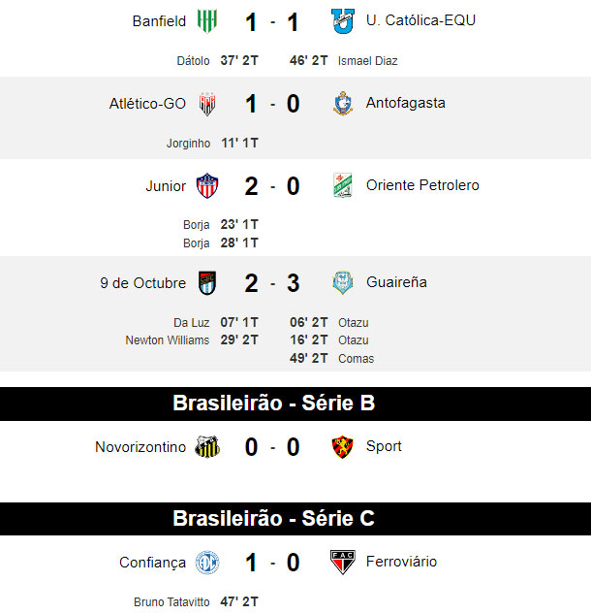Click the 2 - 3 match score
The image size is (591, 614).
coord(272,283)
